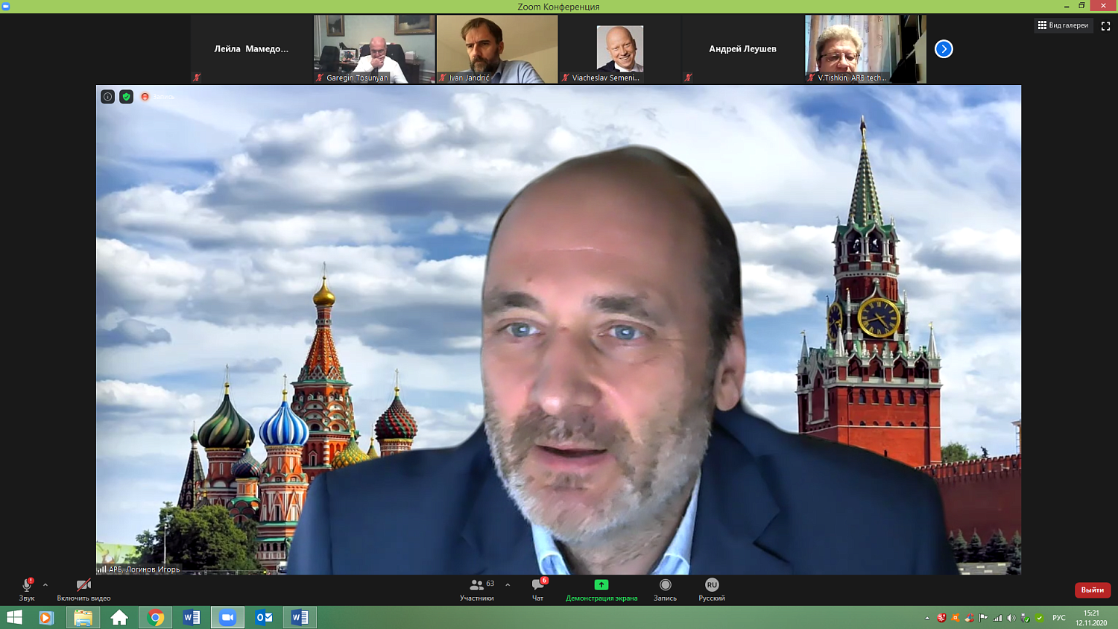Open Word icon right of Outlook

(300, 618)
